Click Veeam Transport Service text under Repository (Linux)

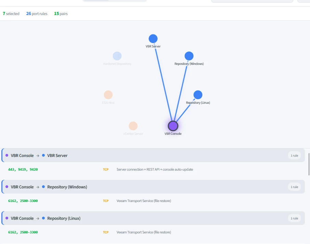144,232
